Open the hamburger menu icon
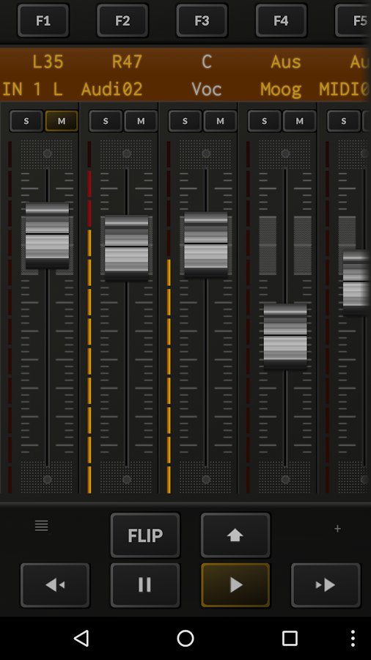 (41, 526)
